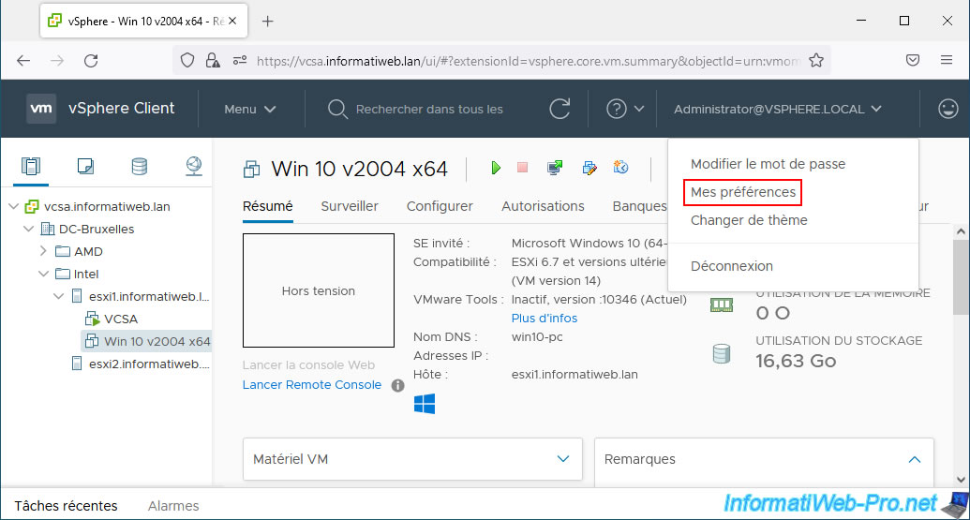Click the green Power On VM icon
Screen dimensions: 970x520
[x=496, y=168]
